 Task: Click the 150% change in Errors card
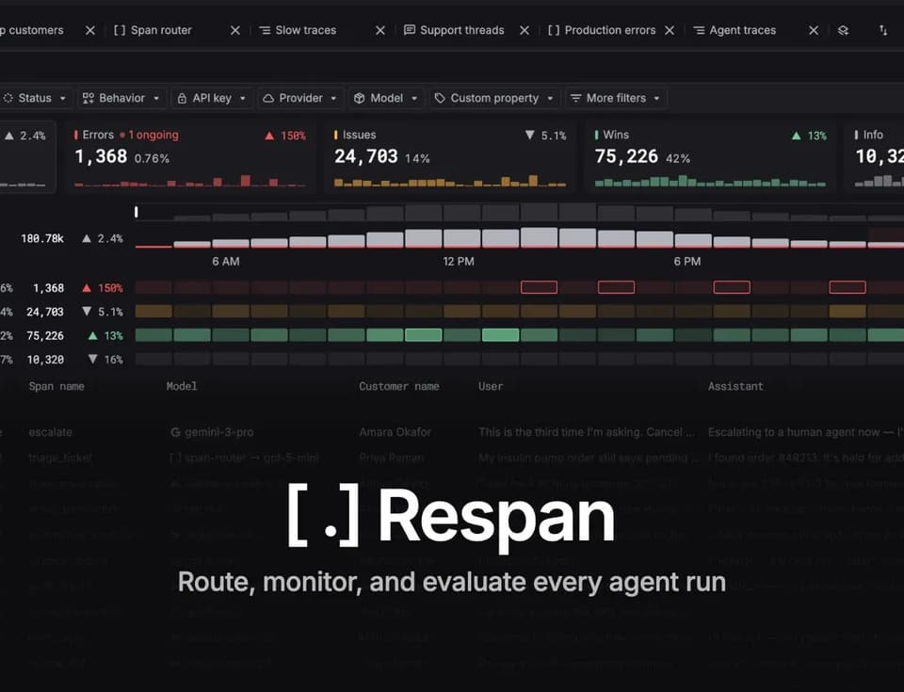[286, 136]
